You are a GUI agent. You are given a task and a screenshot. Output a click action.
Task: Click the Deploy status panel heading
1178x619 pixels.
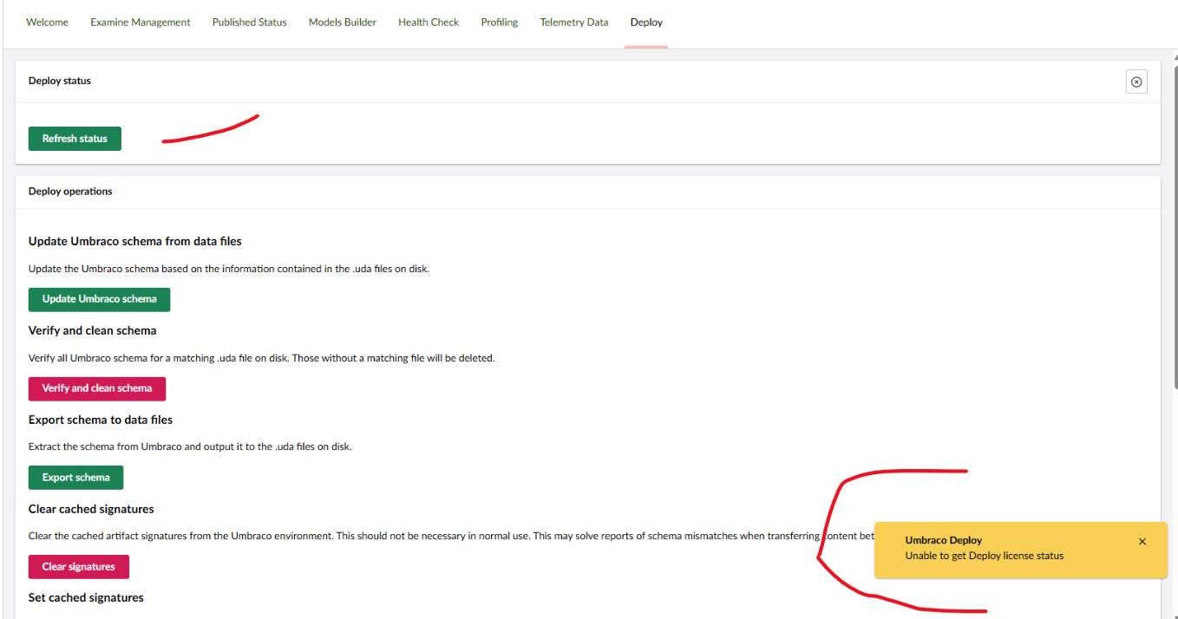(60, 81)
